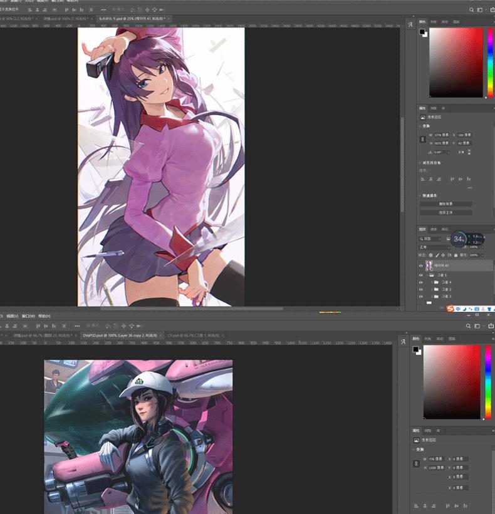This screenshot has height=514, width=495.
Task: Click the rainbow hue slider in the top Color panel
Action: click(490, 63)
